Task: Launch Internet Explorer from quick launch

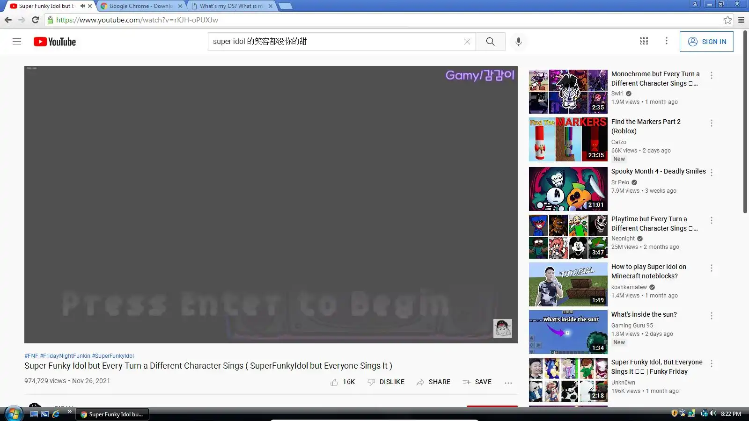Action: pyautogui.click(x=56, y=414)
